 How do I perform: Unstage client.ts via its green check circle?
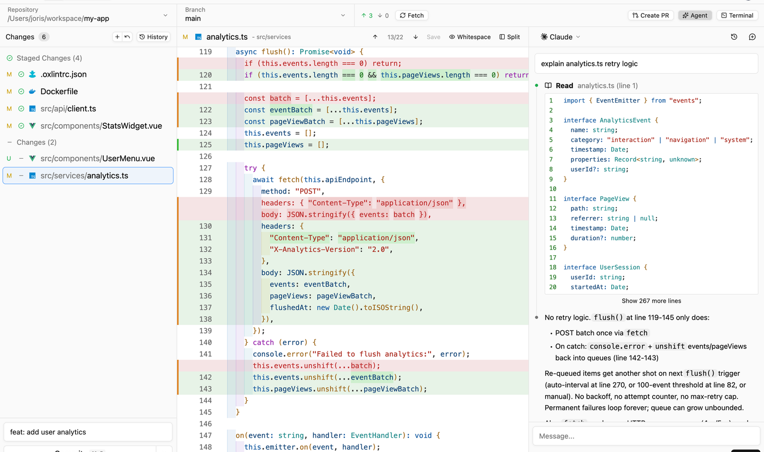(21, 109)
